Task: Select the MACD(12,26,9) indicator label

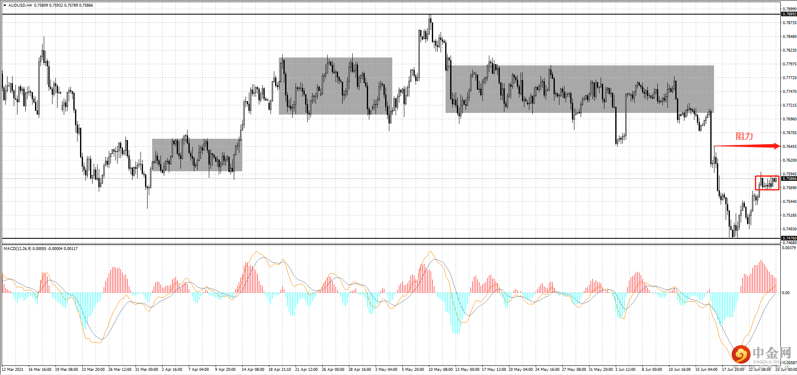Action: (17, 249)
